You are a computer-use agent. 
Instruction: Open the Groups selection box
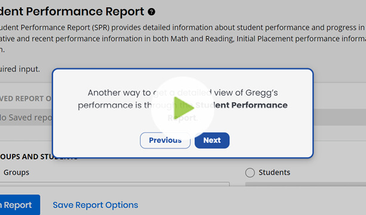click(x=115, y=184)
